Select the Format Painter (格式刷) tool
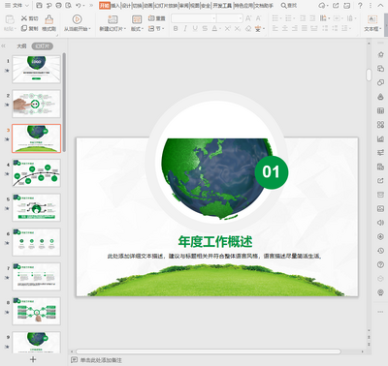The image size is (388, 366). point(48,23)
